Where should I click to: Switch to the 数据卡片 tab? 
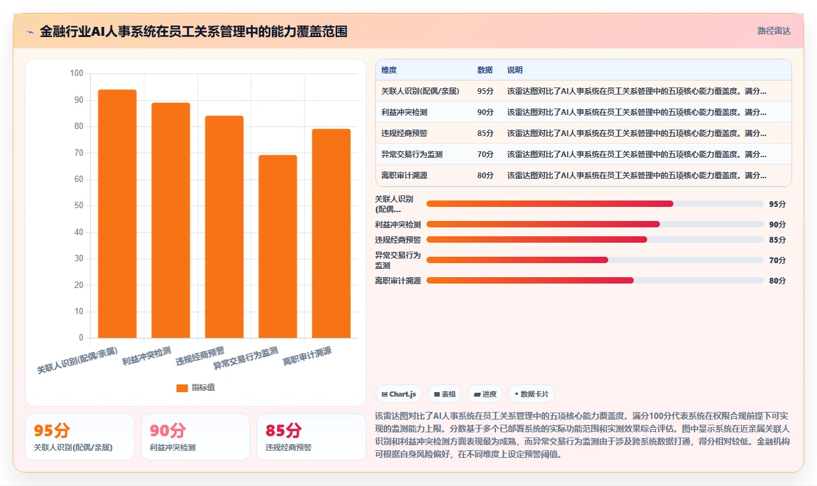(x=532, y=394)
